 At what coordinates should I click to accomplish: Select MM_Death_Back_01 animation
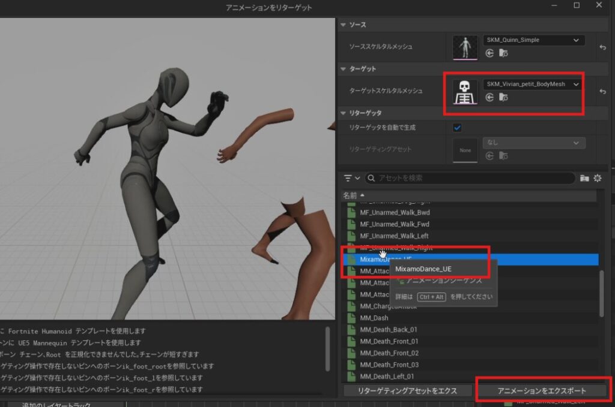coord(471,330)
